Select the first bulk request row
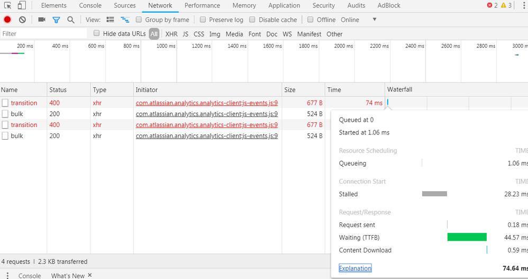This screenshot has width=528, height=279. click(x=17, y=114)
